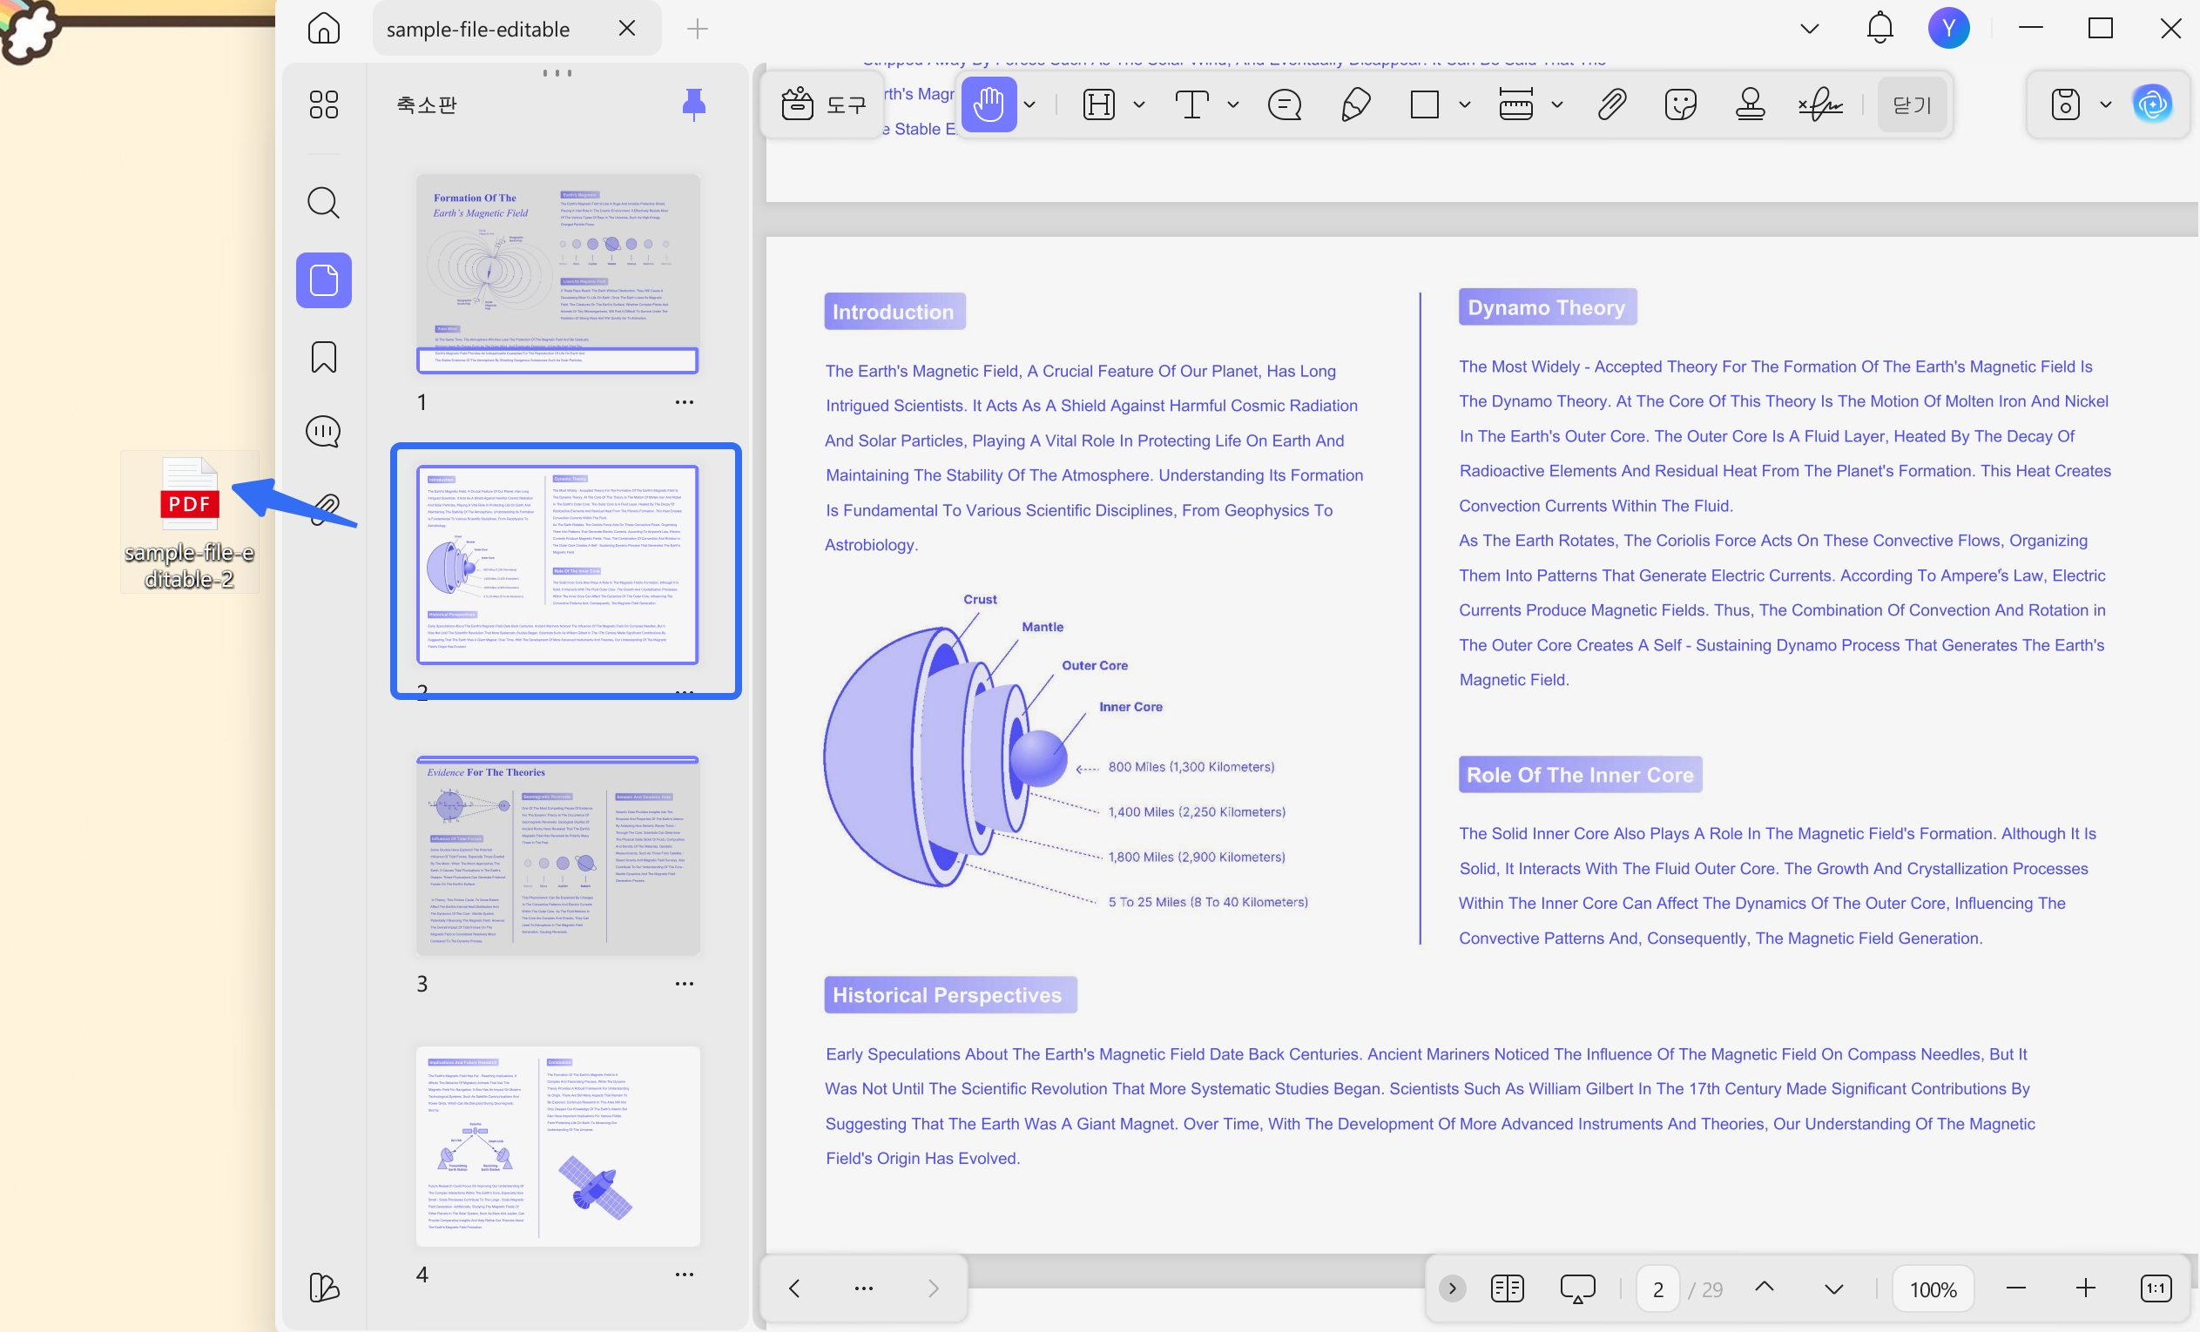Open options menu for page 1 thumbnail
Screen dimensions: 2200x1332
click(x=684, y=401)
